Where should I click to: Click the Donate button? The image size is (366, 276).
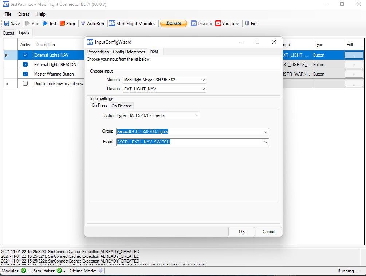[174, 23]
